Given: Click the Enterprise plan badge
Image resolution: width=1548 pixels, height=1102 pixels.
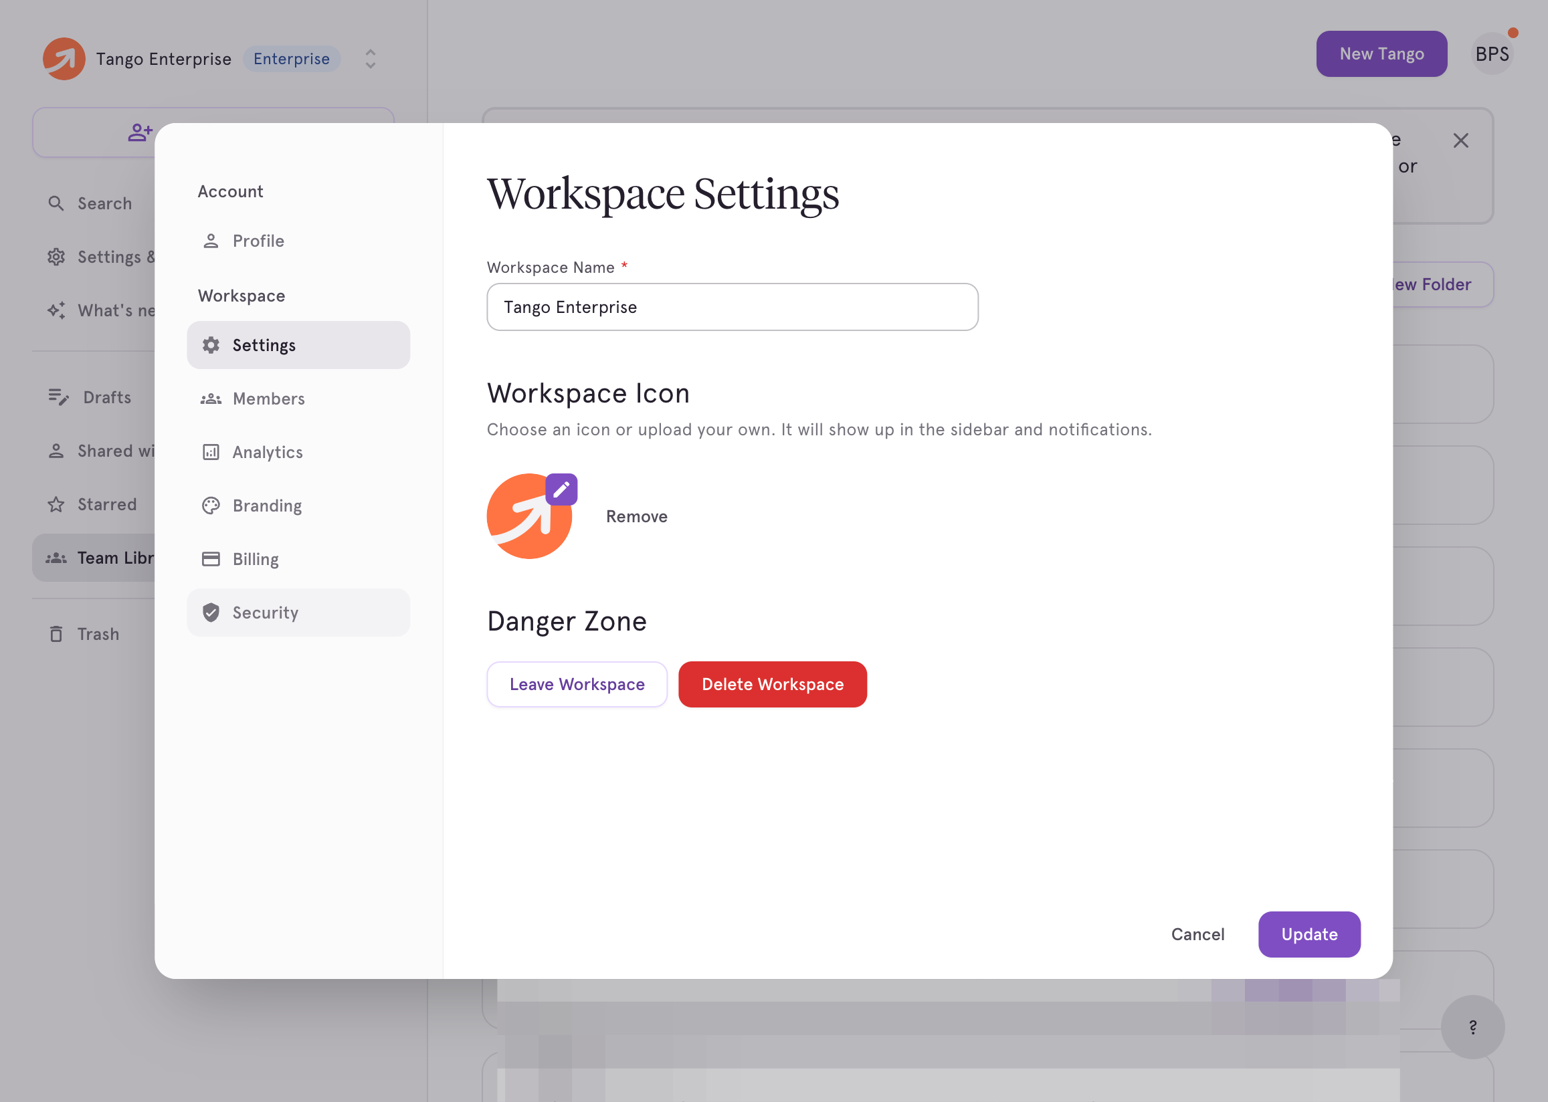Looking at the screenshot, I should pyautogui.click(x=292, y=59).
